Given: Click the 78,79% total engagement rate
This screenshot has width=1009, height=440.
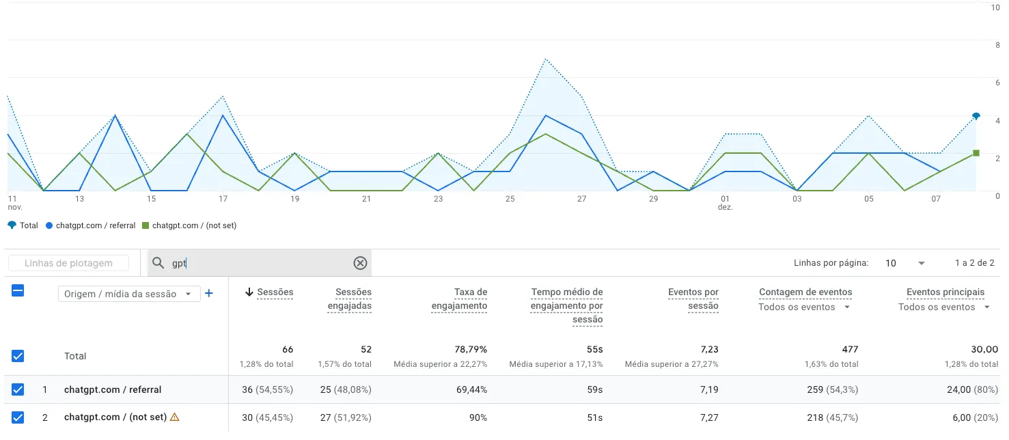Looking at the screenshot, I should 471,349.
